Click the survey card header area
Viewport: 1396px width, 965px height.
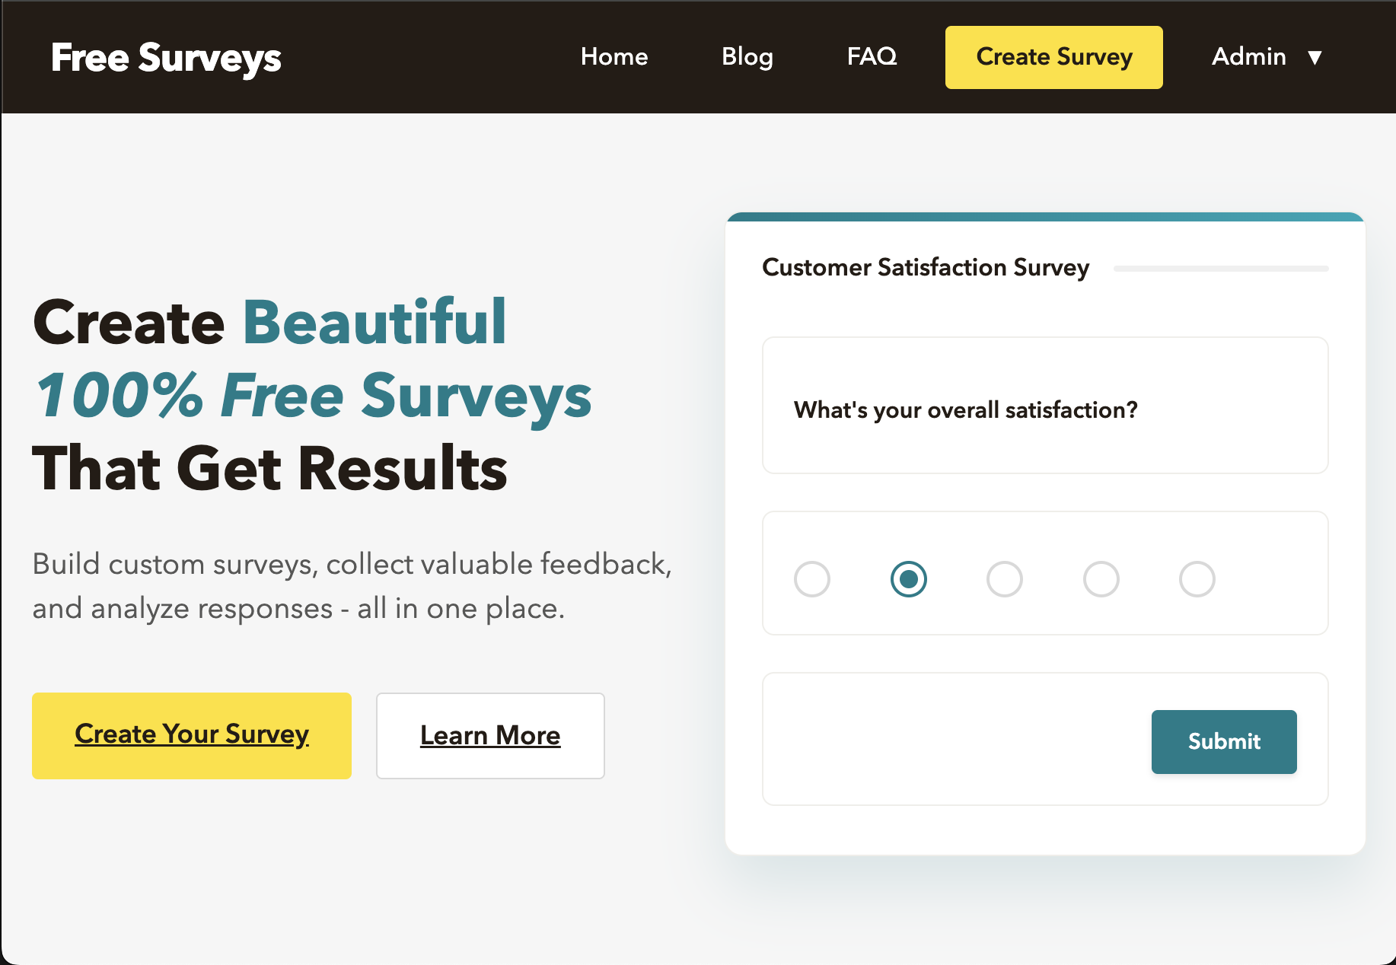click(x=1044, y=217)
